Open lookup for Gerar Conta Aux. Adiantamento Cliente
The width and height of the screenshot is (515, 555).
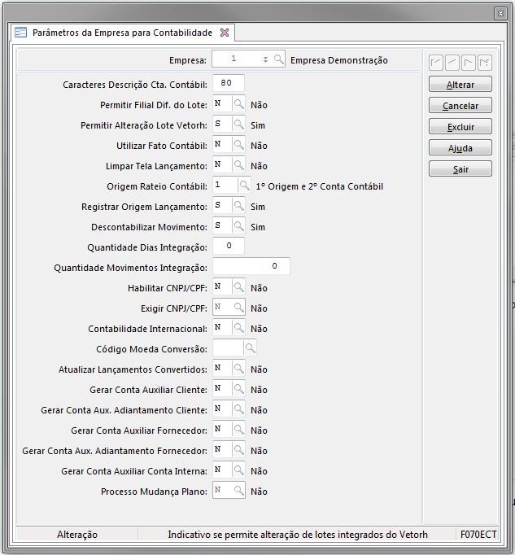click(239, 409)
